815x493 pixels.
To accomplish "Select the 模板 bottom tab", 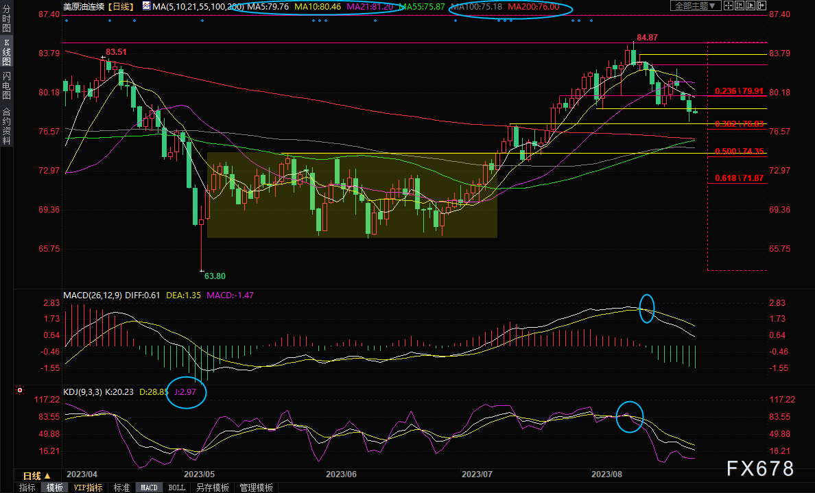I will click(x=55, y=488).
